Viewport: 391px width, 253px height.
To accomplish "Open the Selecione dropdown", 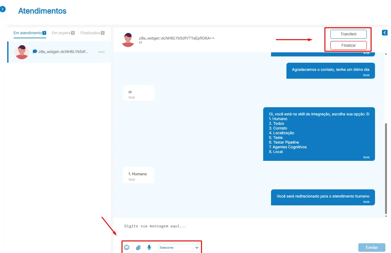I will (179, 248).
